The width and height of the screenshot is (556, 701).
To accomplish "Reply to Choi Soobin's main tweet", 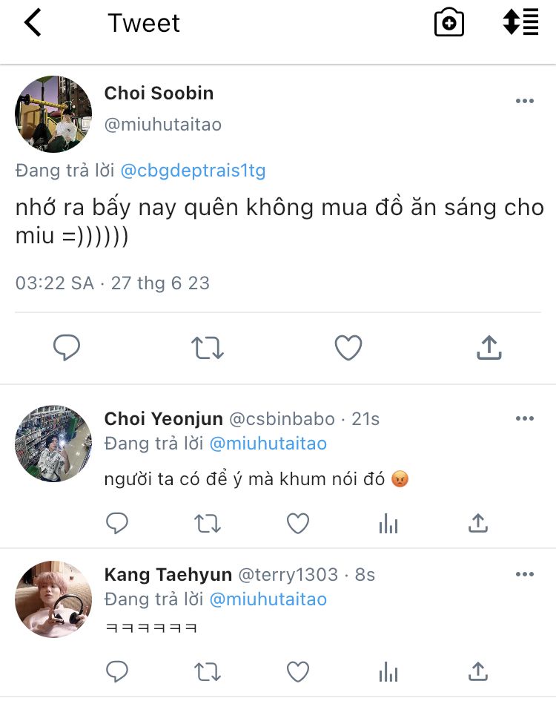I will tap(67, 348).
